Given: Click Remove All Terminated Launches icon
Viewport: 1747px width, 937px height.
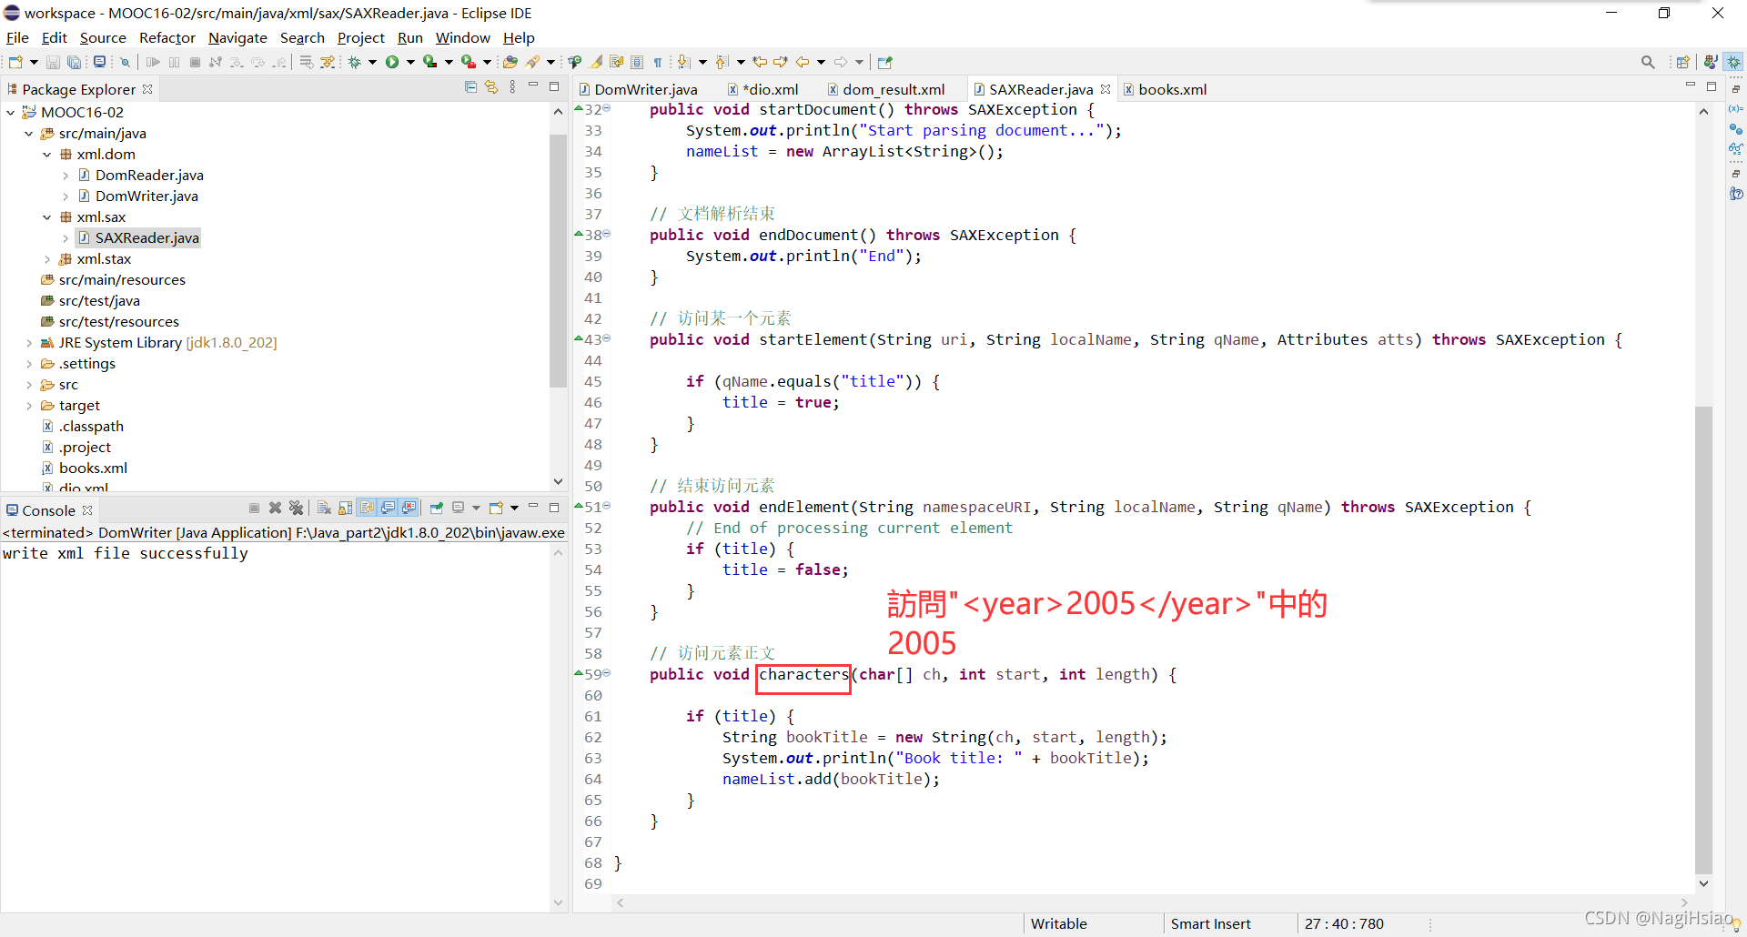Looking at the screenshot, I should 296,508.
